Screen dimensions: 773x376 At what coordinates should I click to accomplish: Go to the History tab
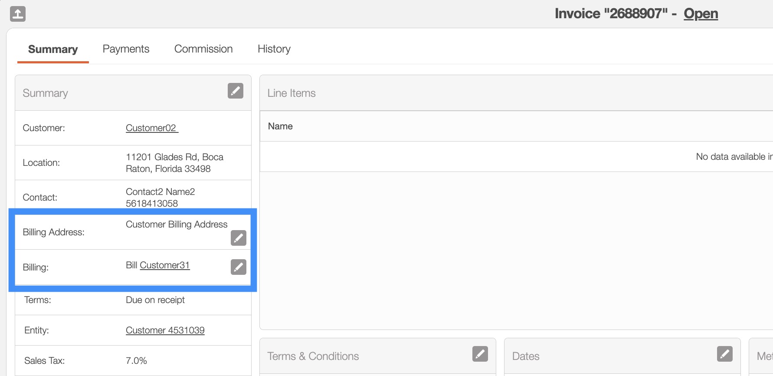(x=274, y=49)
